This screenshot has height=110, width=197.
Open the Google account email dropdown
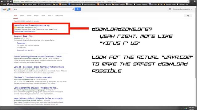pyautogui.click(x=183, y=9)
